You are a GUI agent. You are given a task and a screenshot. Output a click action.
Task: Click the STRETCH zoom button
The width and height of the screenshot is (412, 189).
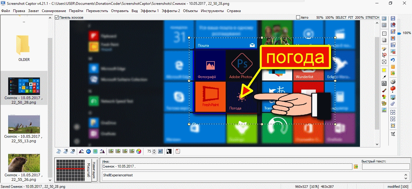pyautogui.click(x=372, y=17)
